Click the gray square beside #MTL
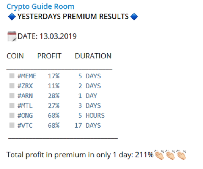The image size is (203, 169). 12,106
